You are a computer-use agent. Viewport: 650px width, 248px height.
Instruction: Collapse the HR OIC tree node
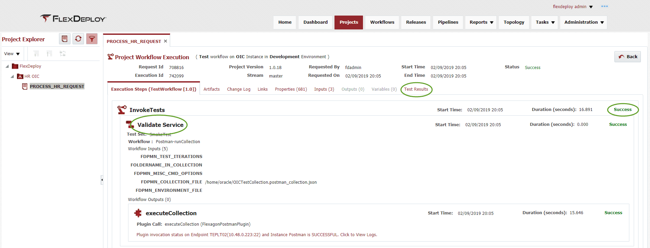(x=13, y=76)
